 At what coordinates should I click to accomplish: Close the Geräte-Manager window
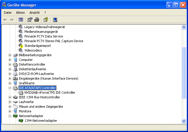pyautogui.click(x=183, y=5)
